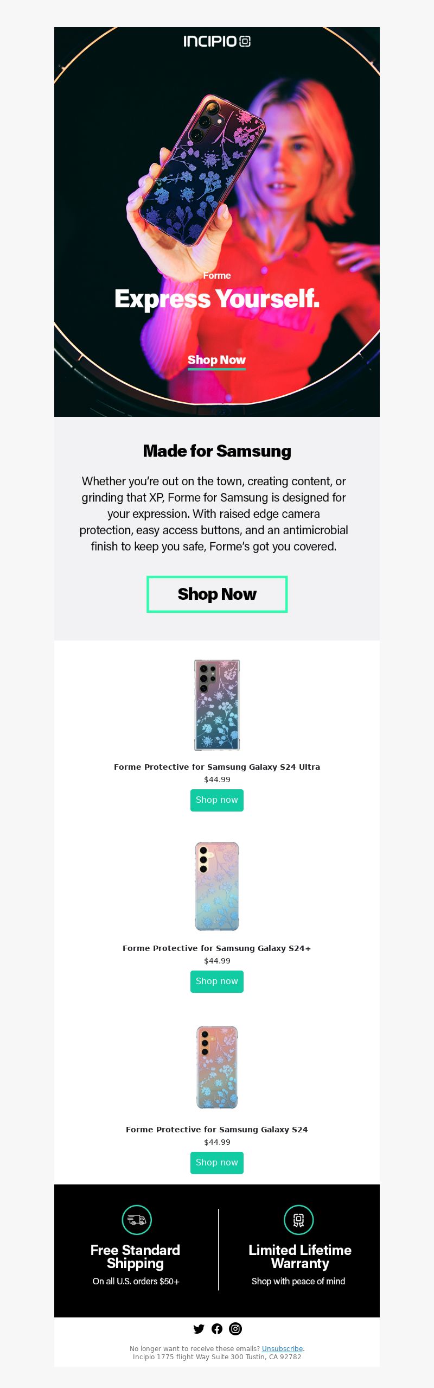Open the Galaxy S24 Ultra case image
434x1388 pixels.
coord(217,705)
